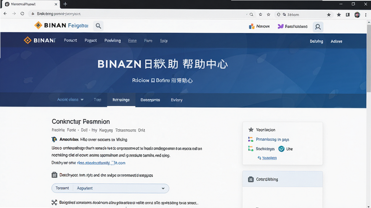Click the Cotrrdlithing panel header
This screenshot has width=371, height=208.
tap(282, 179)
